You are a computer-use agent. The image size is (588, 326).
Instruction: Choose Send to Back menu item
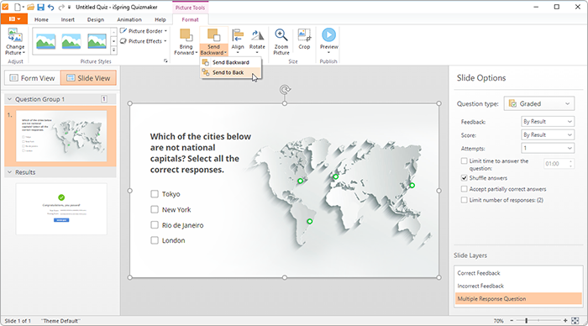click(231, 72)
